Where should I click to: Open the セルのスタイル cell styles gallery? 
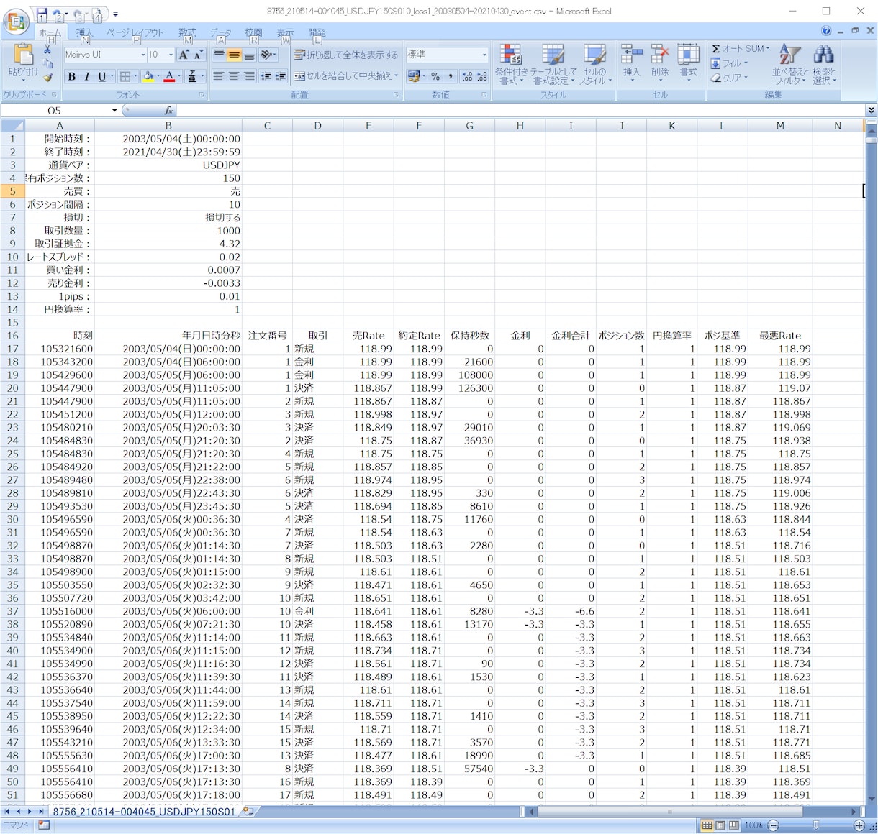[x=595, y=65]
